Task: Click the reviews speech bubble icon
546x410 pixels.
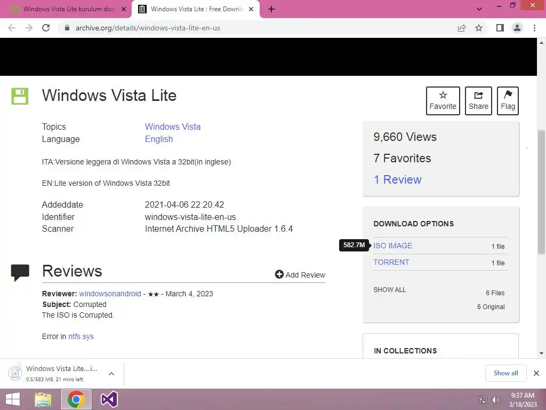Action: (x=20, y=273)
